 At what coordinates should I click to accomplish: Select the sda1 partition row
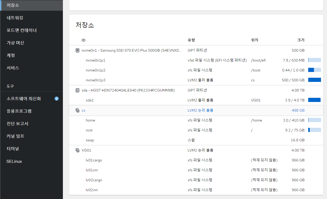point(196,100)
